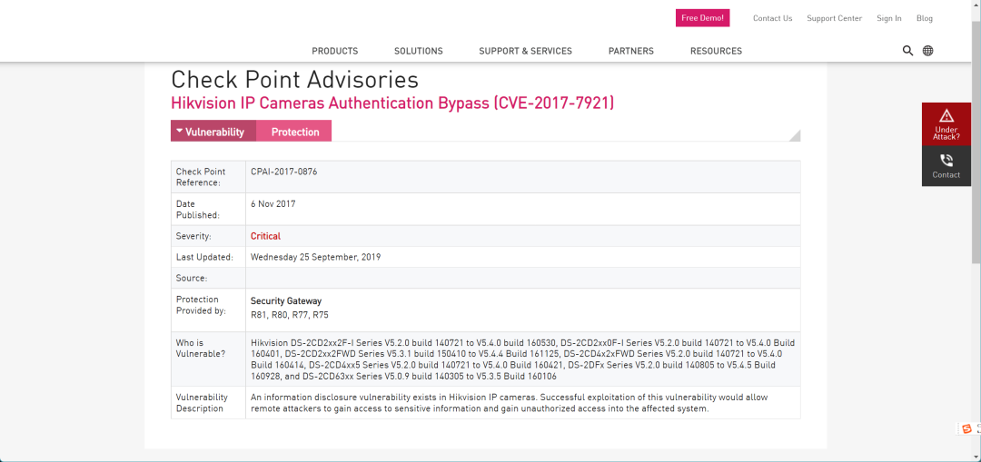The height and width of the screenshot is (462, 981).
Task: Open the SOLUTIONS menu
Action: click(x=419, y=51)
